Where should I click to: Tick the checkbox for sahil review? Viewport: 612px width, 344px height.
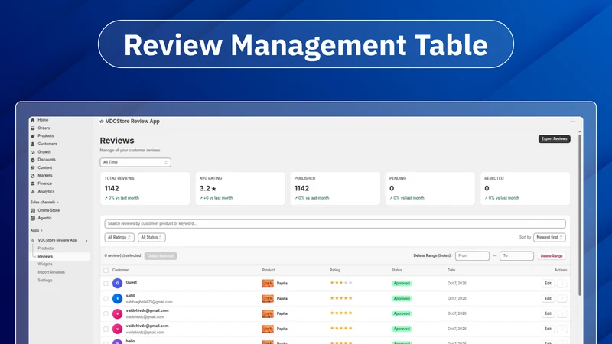click(x=106, y=299)
